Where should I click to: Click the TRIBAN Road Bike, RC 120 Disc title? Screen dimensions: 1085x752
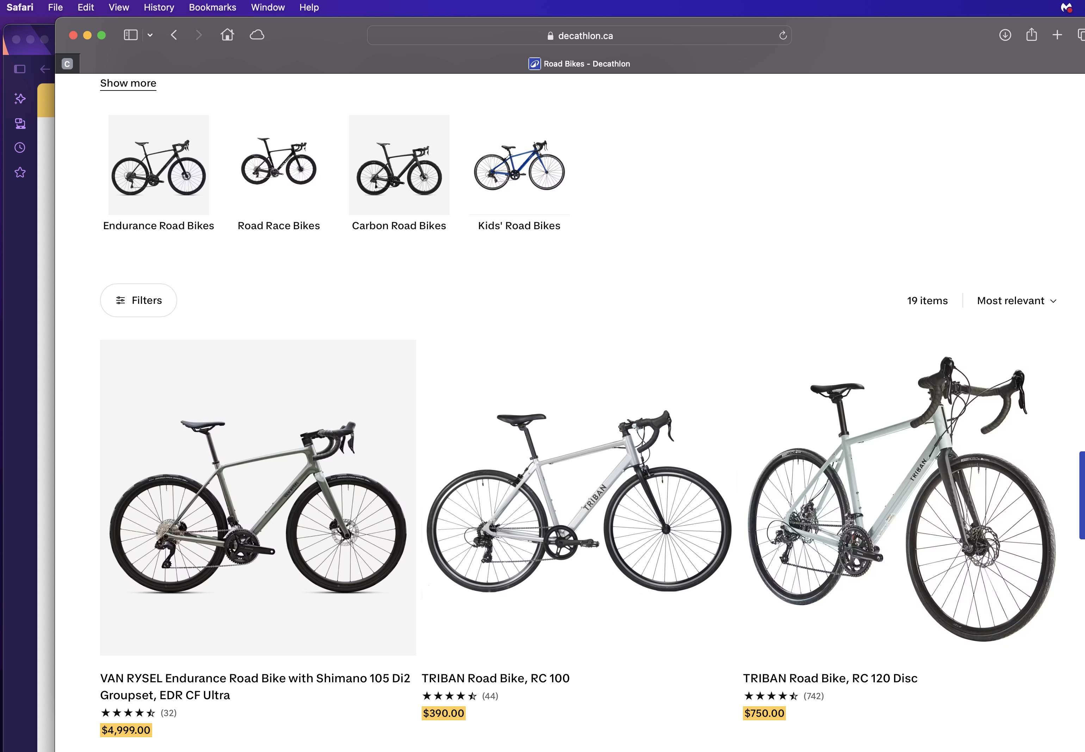coord(830,678)
